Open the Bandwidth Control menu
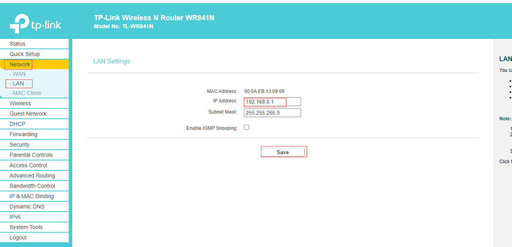This screenshot has width=512, height=247. (x=35, y=186)
